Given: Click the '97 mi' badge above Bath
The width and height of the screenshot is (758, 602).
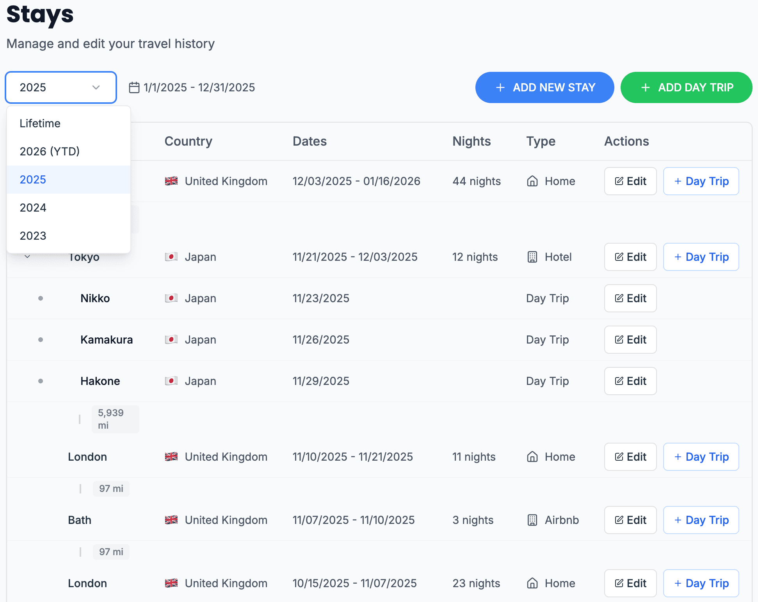Looking at the screenshot, I should coord(111,488).
